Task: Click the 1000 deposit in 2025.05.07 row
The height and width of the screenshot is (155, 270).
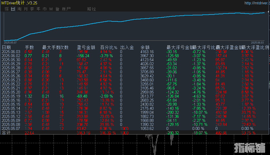Action: pyautogui.click(x=124, y=128)
